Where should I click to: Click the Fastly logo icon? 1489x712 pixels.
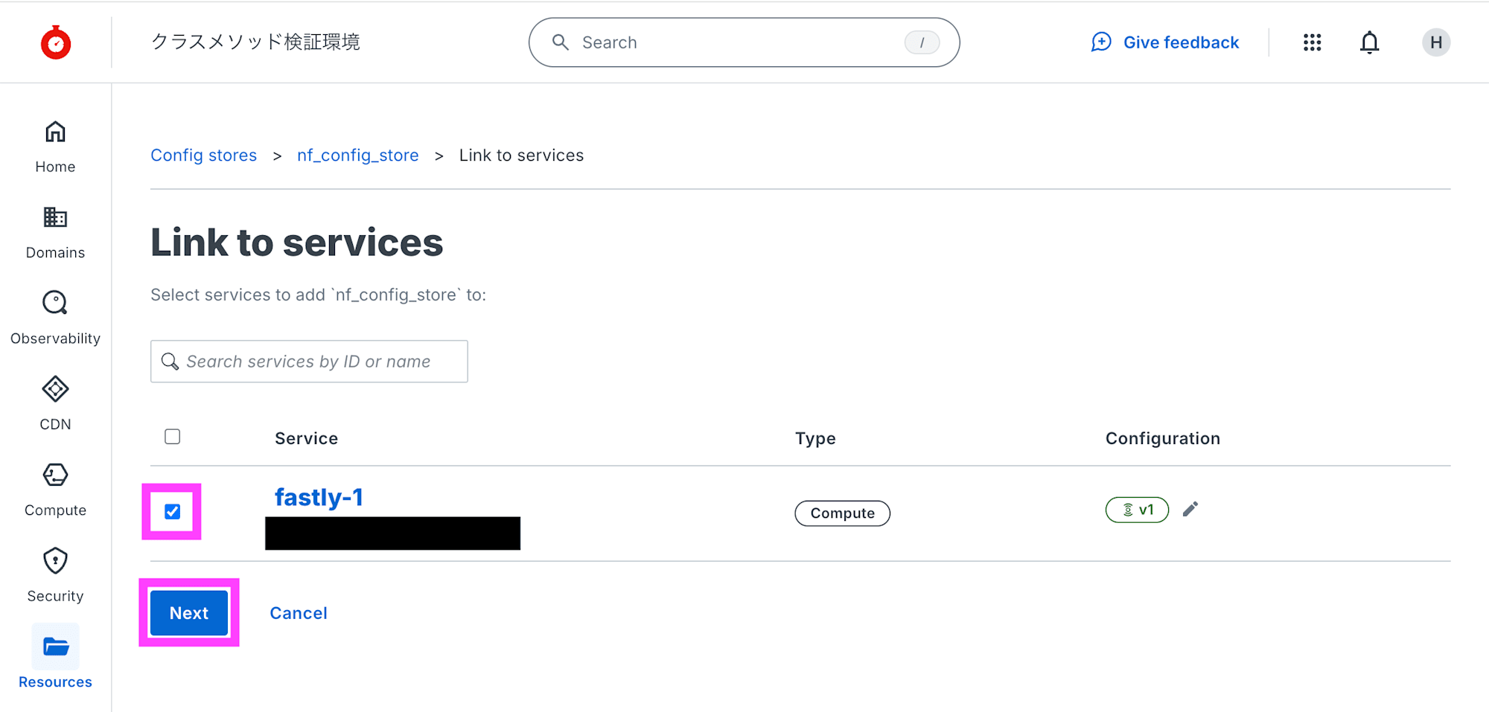click(x=56, y=42)
